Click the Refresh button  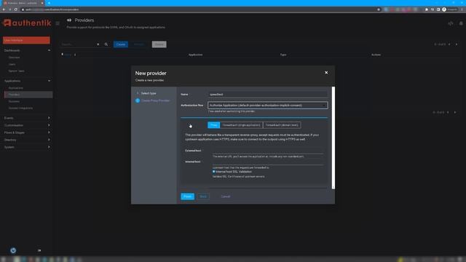139,44
